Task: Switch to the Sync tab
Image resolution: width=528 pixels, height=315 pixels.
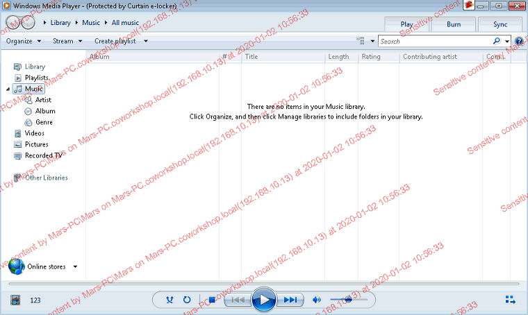Action: tap(500, 24)
